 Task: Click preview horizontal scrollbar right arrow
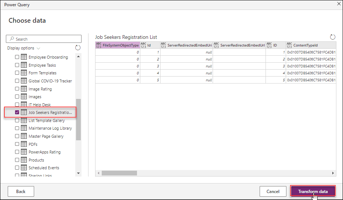333,173
